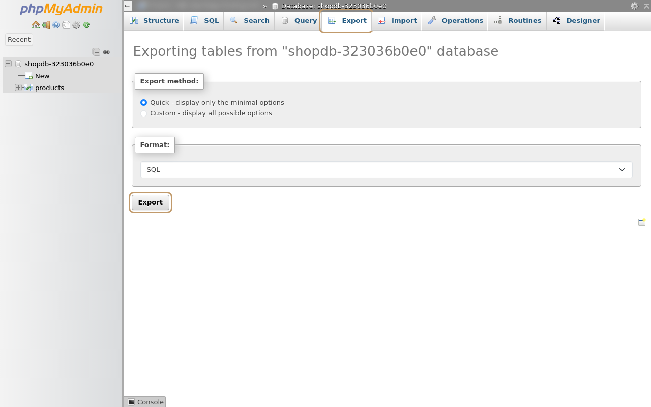Go to phpMyAdmin home via house icon
Screen dimensions: 651x407
(x=36, y=25)
